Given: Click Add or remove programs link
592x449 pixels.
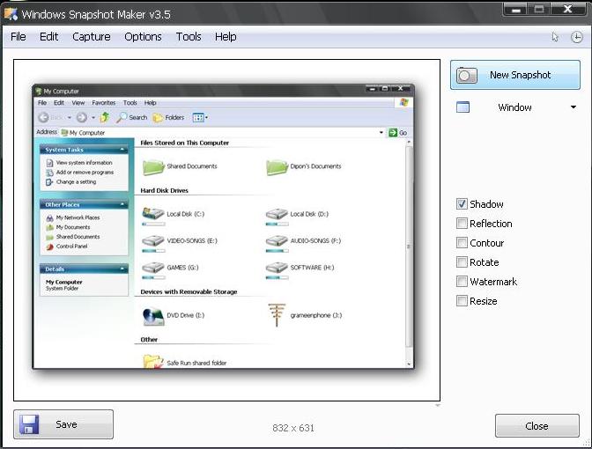Looking at the screenshot, I should pos(85,172).
